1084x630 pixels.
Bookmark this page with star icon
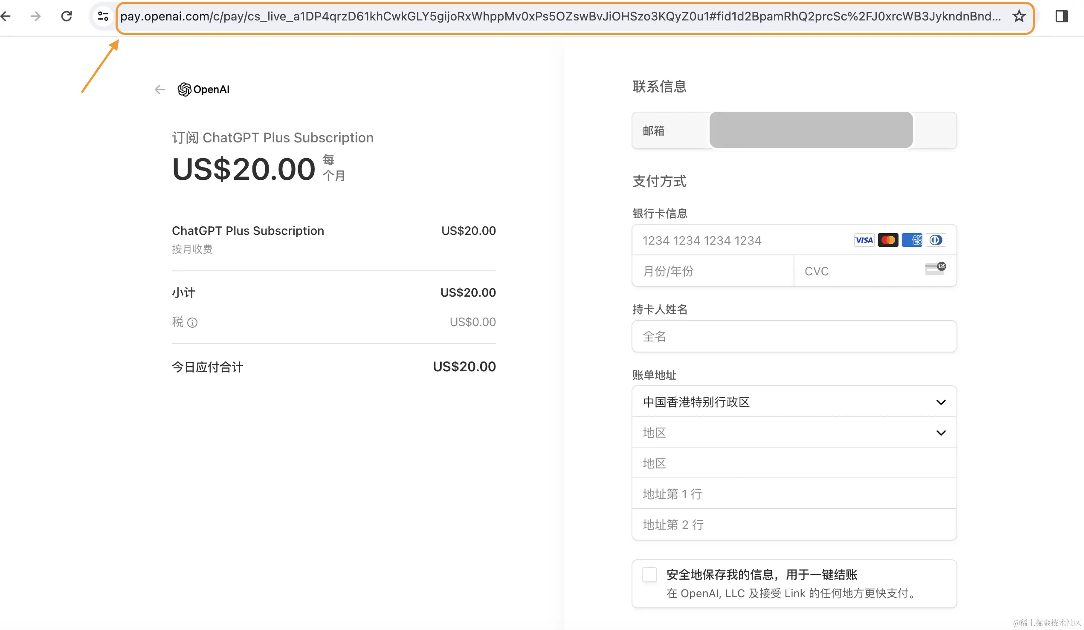(x=1019, y=16)
